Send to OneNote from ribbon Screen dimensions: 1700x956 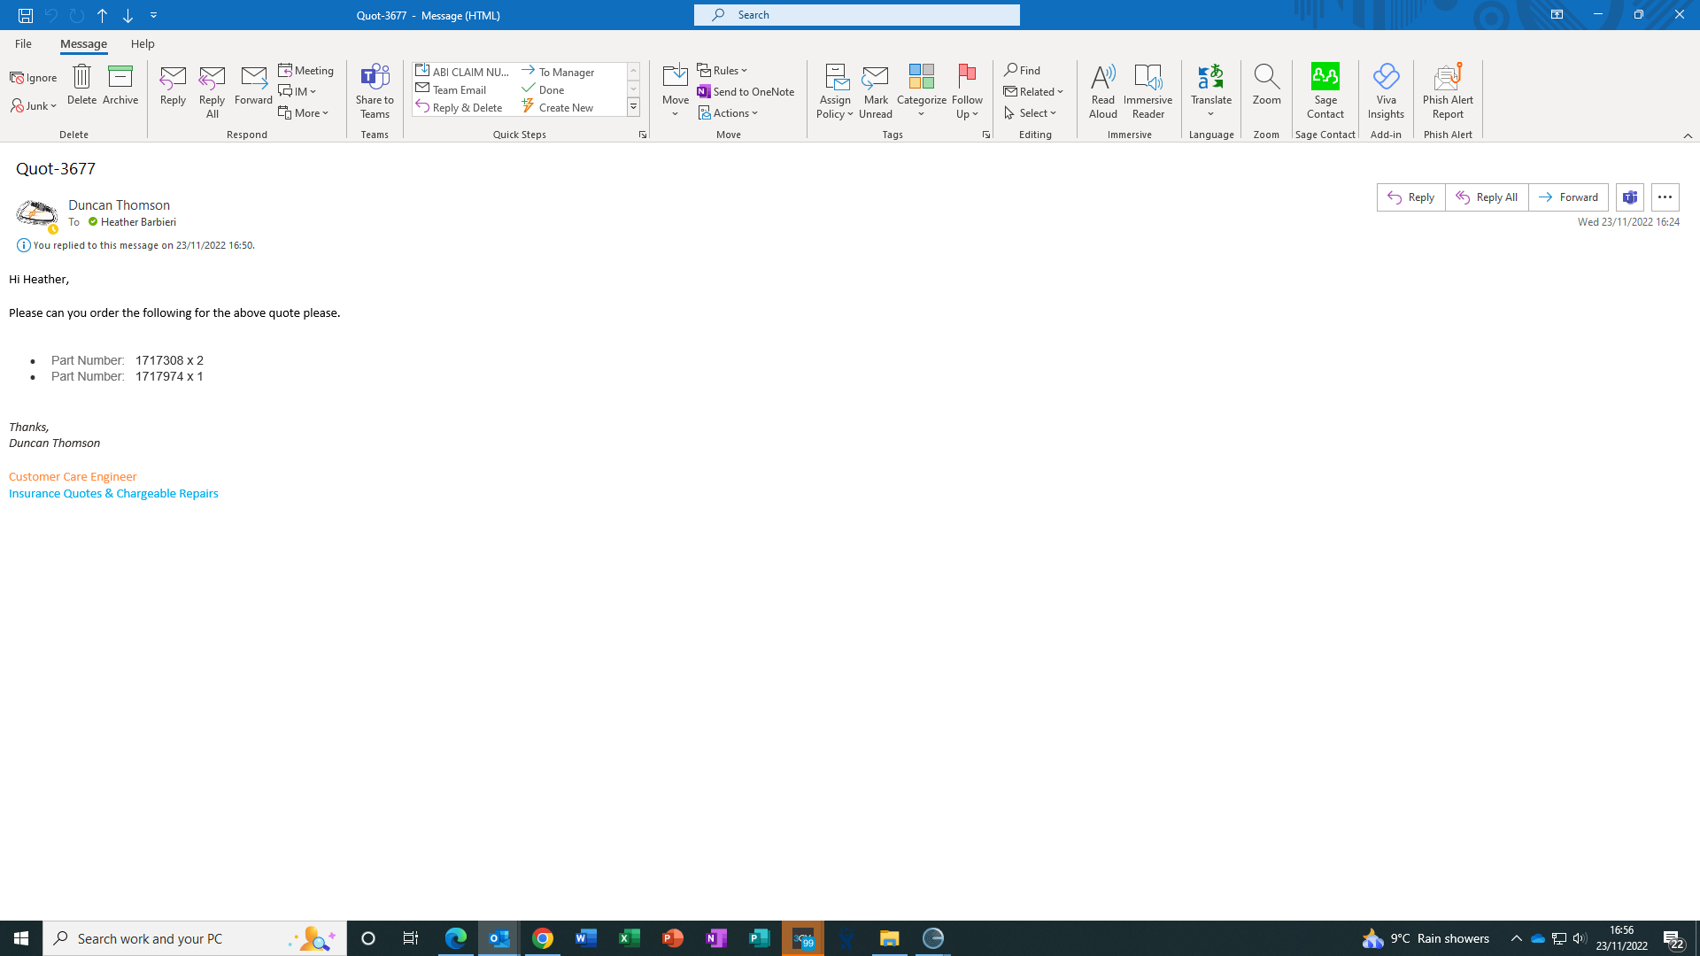click(x=746, y=91)
